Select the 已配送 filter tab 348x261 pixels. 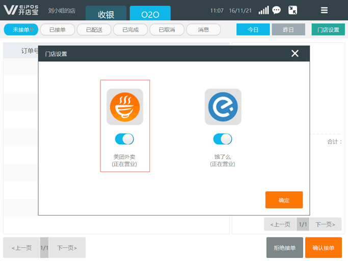(x=94, y=30)
